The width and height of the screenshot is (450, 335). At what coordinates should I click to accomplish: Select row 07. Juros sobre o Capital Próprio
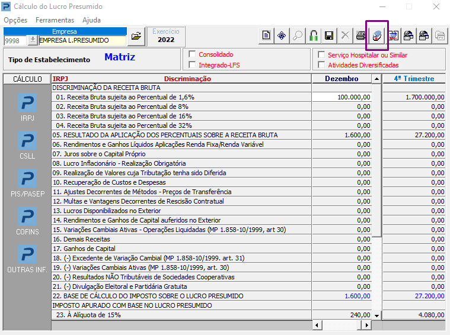(181, 154)
